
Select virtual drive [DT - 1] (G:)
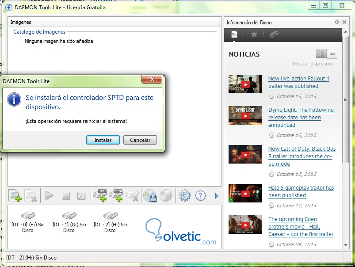[x=69, y=222]
